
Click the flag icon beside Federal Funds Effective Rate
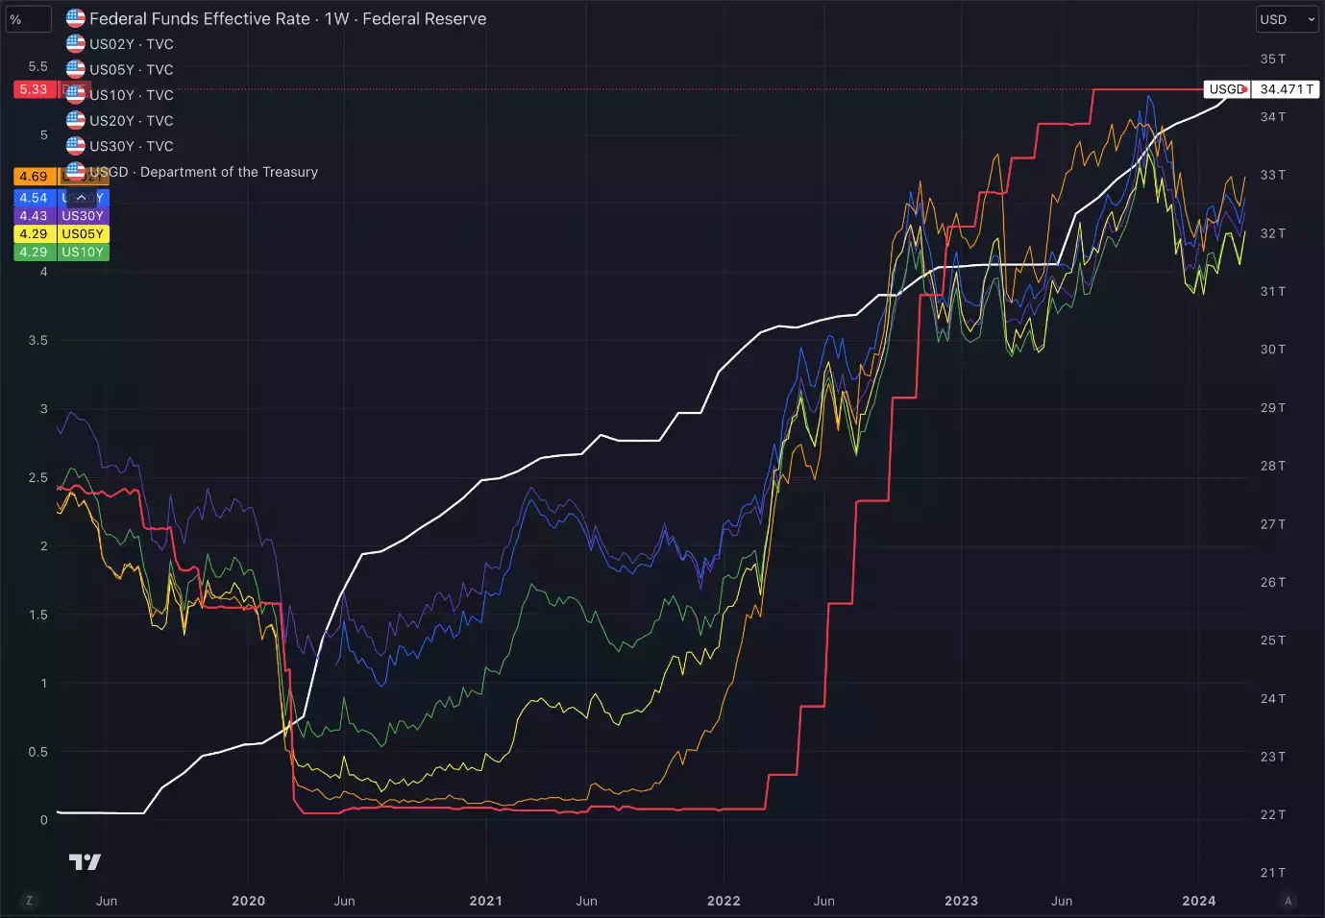pyautogui.click(x=75, y=18)
